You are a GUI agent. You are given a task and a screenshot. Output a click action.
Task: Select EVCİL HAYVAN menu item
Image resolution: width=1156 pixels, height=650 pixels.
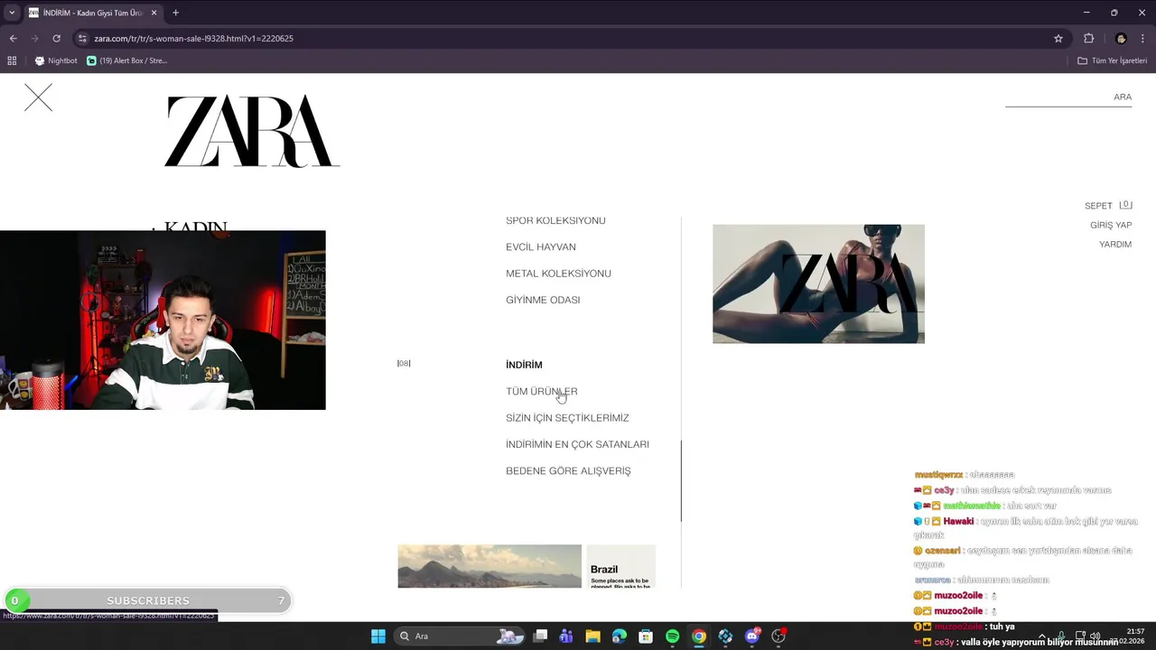tap(541, 247)
